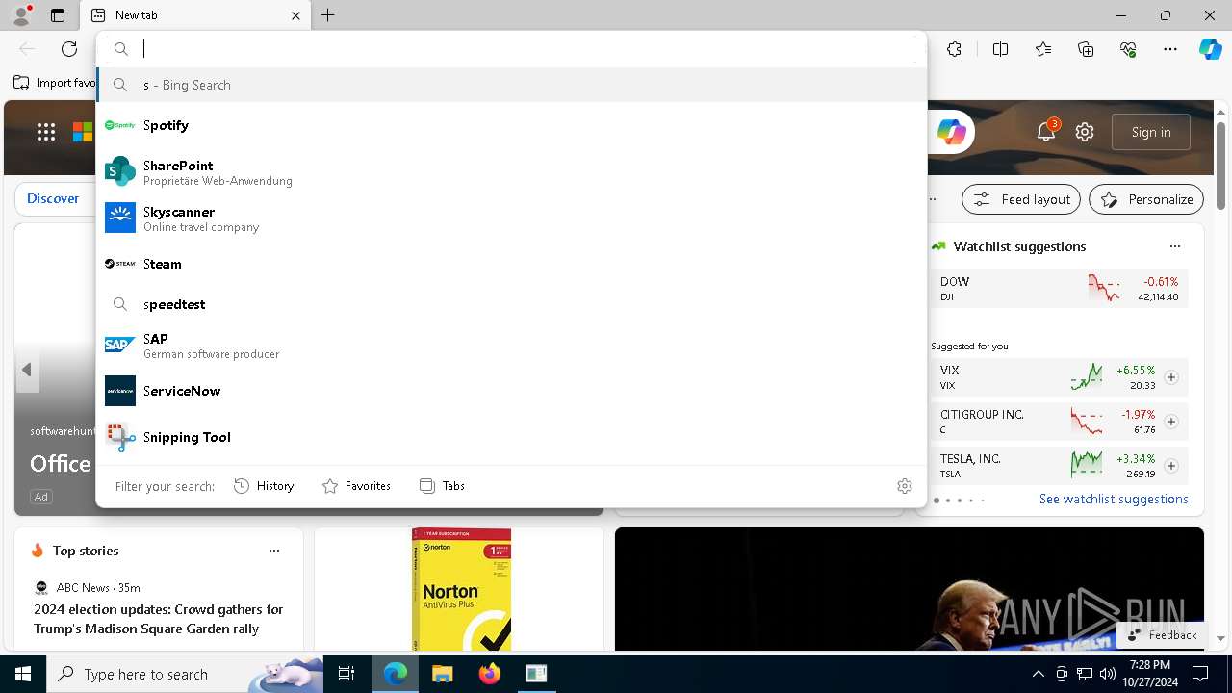
Task: Click the profile avatar icon
Action: click(x=20, y=15)
